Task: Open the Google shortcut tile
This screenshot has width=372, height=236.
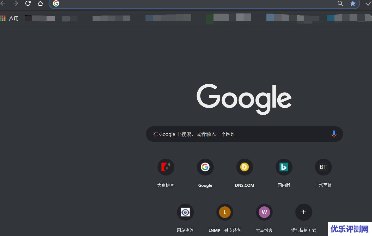Action: 205,167
